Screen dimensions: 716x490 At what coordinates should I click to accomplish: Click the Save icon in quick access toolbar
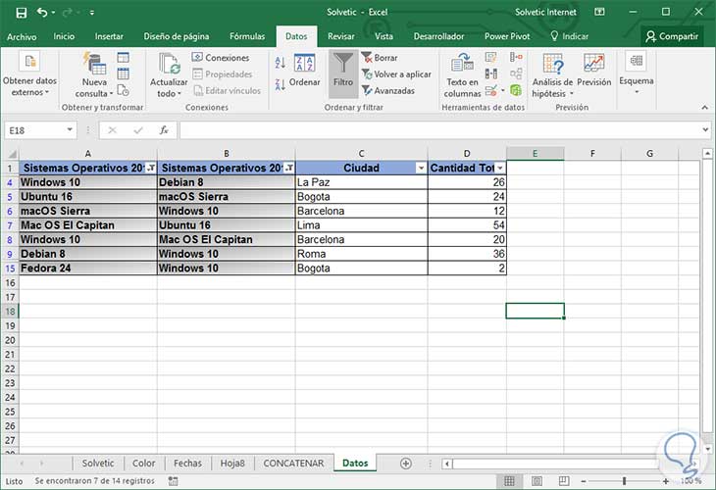21,13
